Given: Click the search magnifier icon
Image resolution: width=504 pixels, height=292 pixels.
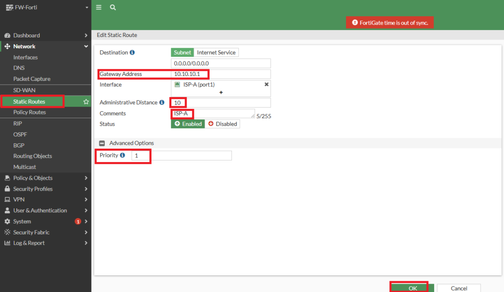Looking at the screenshot, I should [x=113, y=7].
